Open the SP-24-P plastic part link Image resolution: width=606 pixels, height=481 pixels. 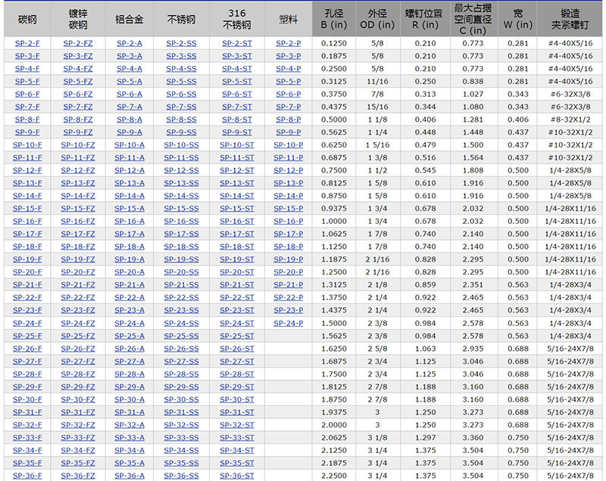(288, 323)
